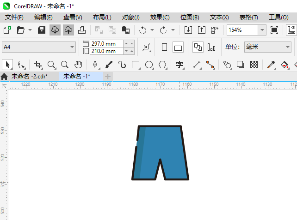Select the Pan hand tool
Image resolution: width=297 pixels, height=220 pixels.
click(x=78, y=65)
